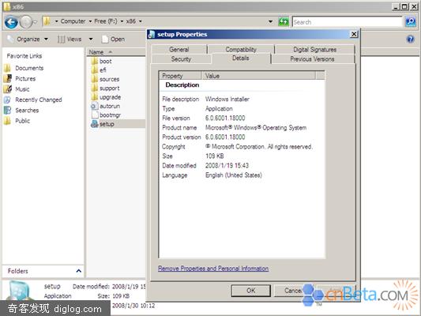Click the Property column header
421x316 pixels.
(180, 76)
